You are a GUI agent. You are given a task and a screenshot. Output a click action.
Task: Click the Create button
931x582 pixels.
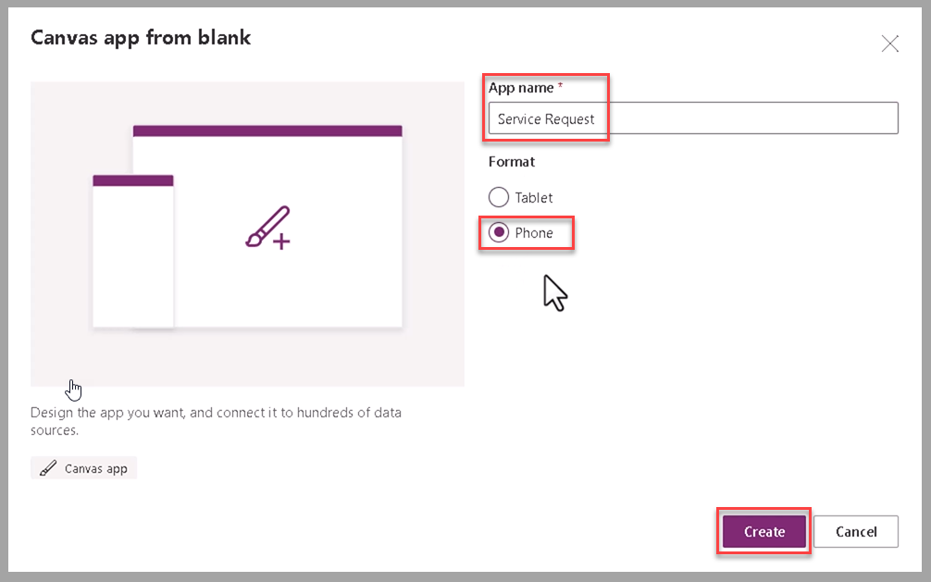(x=763, y=531)
